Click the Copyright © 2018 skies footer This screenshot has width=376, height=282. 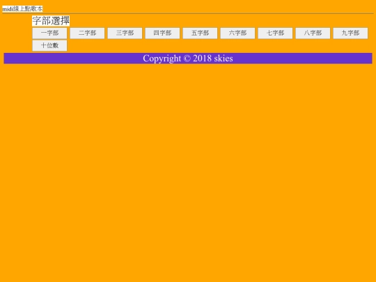(x=188, y=58)
